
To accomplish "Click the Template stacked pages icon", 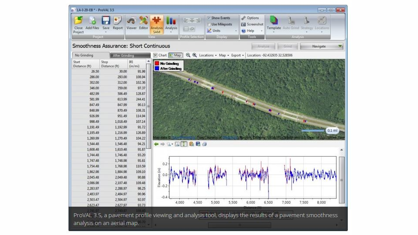I will point(274,20).
